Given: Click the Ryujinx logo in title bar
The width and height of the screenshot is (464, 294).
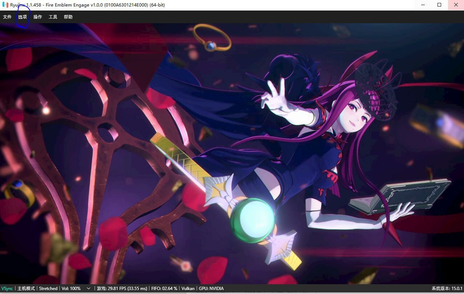Looking at the screenshot, I should pos(5,5).
